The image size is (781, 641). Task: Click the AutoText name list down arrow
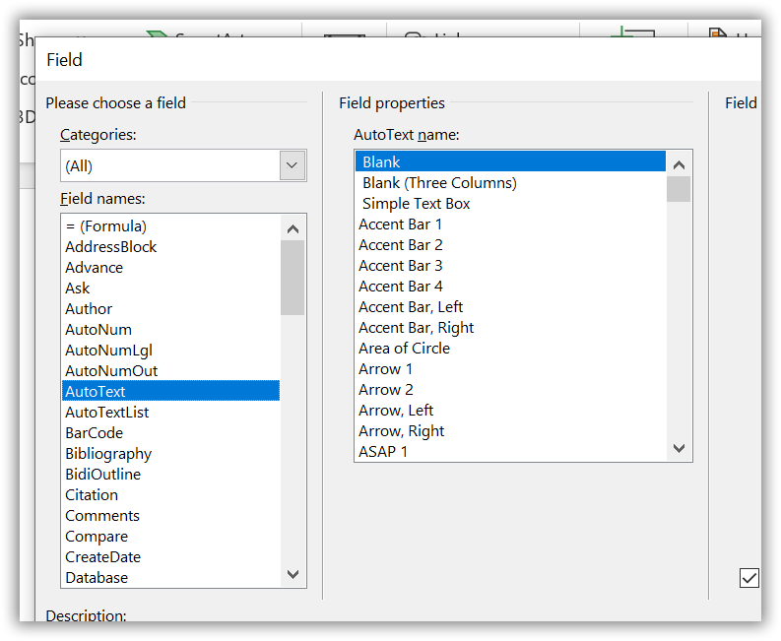(679, 449)
